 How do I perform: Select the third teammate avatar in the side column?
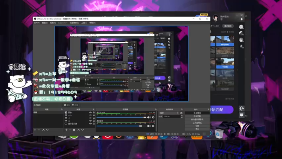click(241, 40)
